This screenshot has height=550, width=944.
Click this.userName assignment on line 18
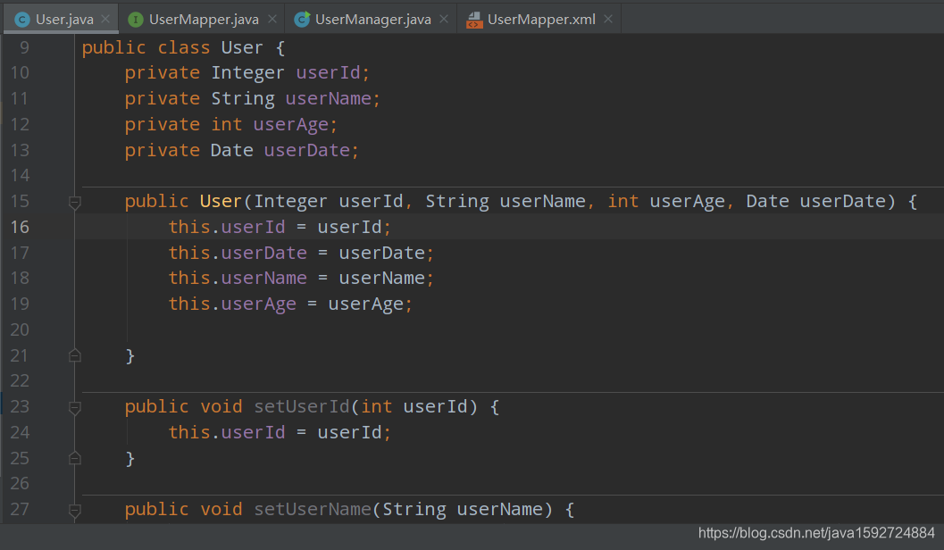point(301,278)
